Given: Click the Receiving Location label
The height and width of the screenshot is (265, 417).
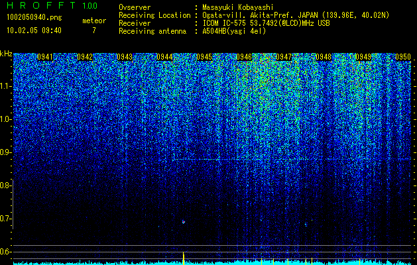Looking at the screenshot, I should tap(154, 15).
